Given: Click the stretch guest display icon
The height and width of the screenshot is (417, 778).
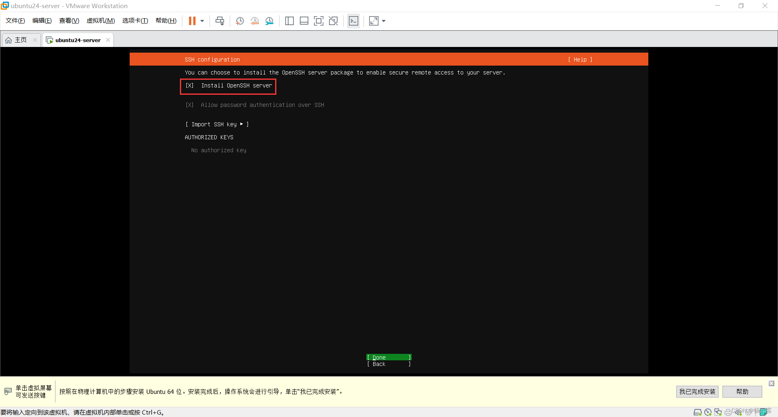Looking at the screenshot, I should [x=374, y=21].
